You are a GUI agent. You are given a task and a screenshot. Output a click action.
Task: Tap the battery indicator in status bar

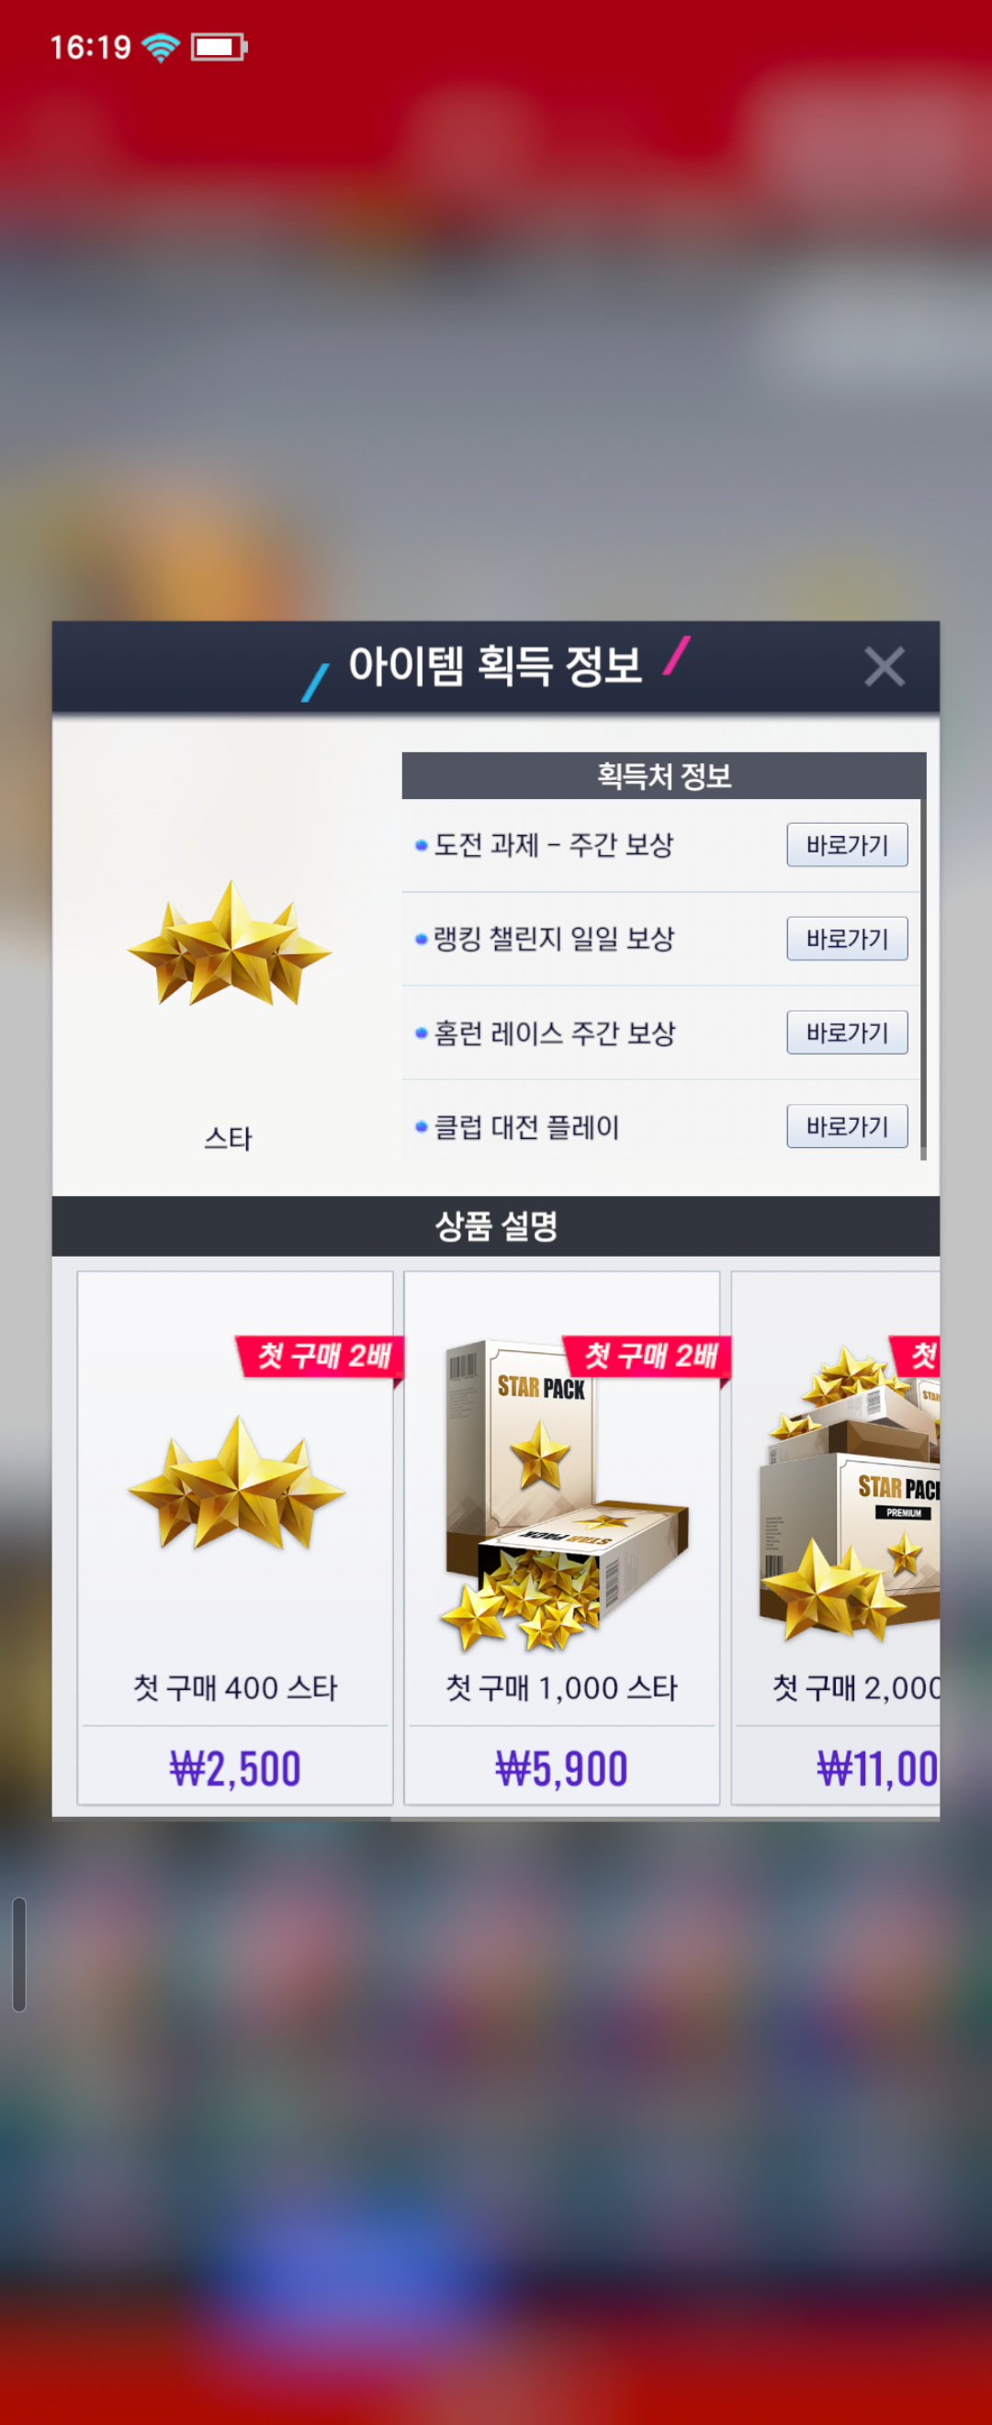[x=220, y=46]
